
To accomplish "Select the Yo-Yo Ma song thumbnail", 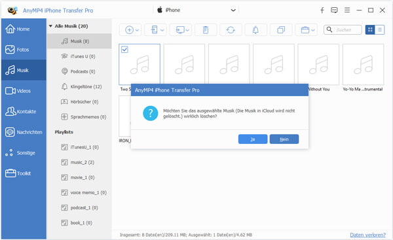I will [x=363, y=64].
